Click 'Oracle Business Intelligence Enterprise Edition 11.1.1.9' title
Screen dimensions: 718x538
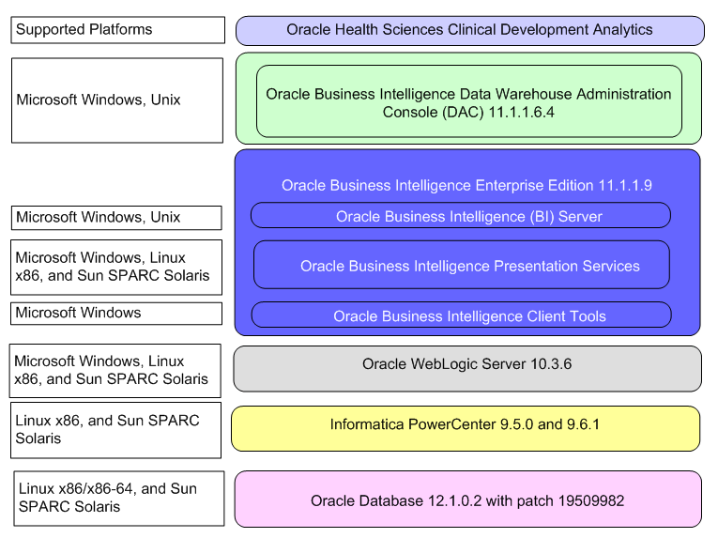pos(466,185)
